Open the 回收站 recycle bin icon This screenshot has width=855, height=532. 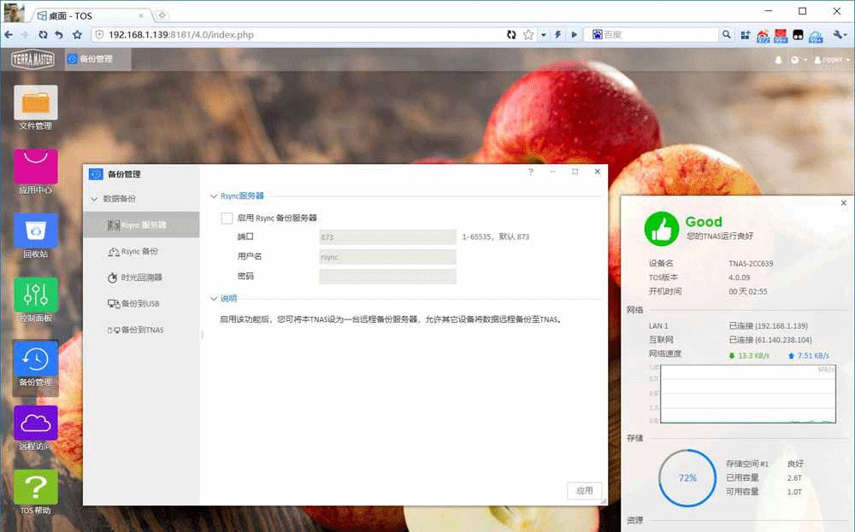pyautogui.click(x=36, y=231)
